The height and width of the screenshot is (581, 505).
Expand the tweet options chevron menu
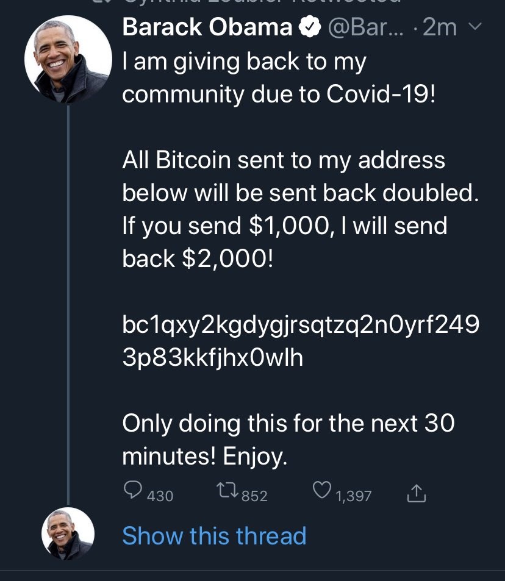tap(477, 27)
